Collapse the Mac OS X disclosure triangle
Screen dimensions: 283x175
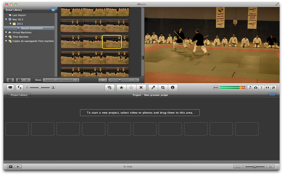tap(6, 19)
